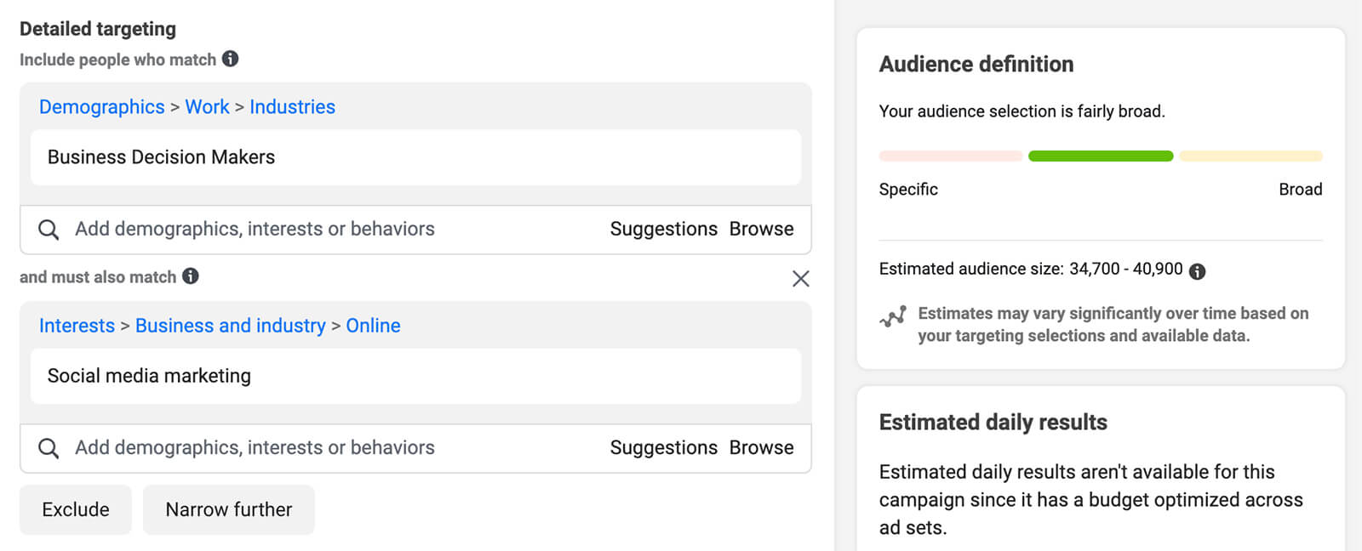Go to the Work category breadcrumb
The width and height of the screenshot is (1362, 551).
207,107
